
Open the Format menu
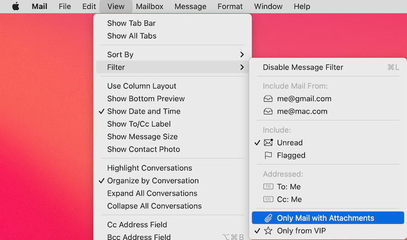tap(230, 6)
